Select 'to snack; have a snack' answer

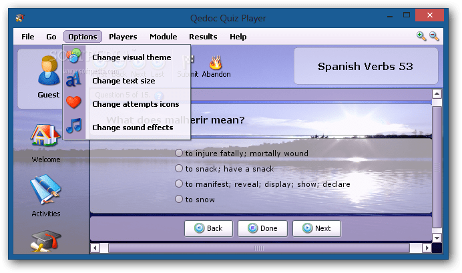coord(178,168)
